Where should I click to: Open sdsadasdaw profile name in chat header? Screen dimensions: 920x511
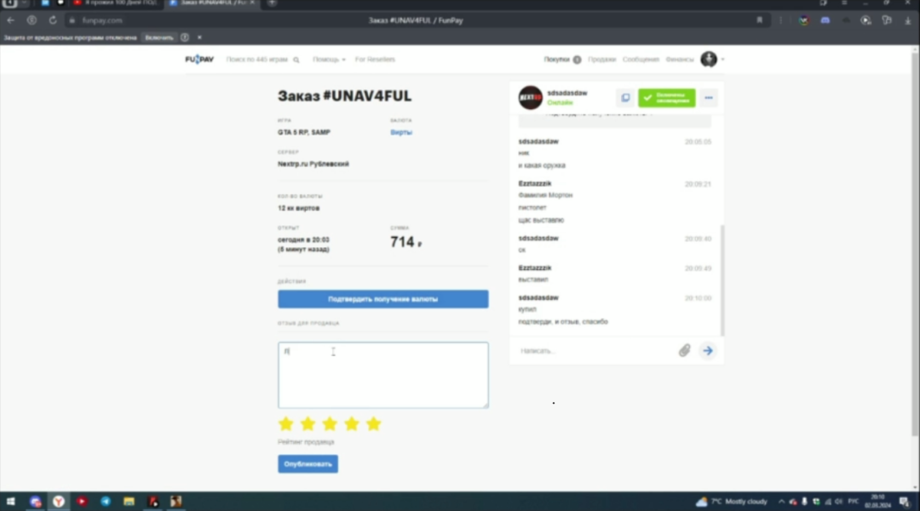566,93
